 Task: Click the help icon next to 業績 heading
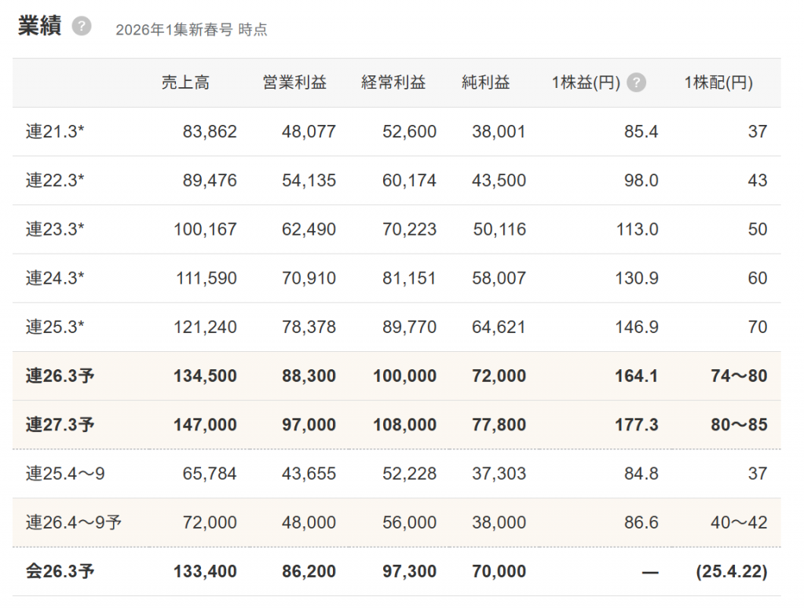(x=82, y=27)
